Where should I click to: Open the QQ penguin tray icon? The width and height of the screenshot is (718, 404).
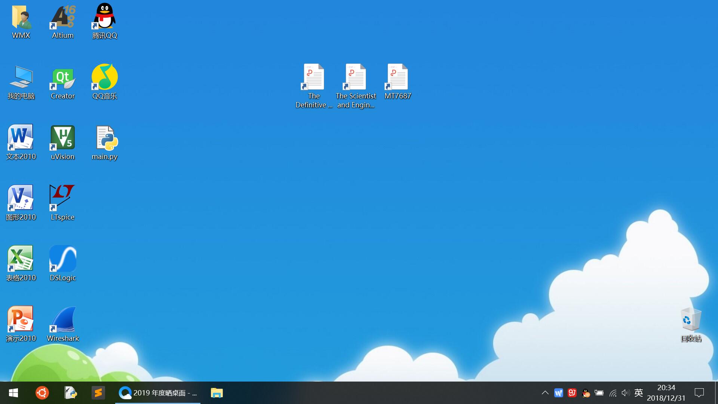point(586,393)
